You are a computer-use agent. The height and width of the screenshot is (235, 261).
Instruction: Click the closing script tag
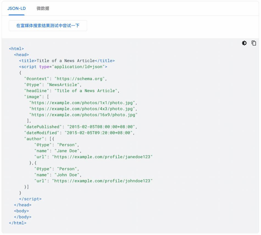[x=30, y=199]
